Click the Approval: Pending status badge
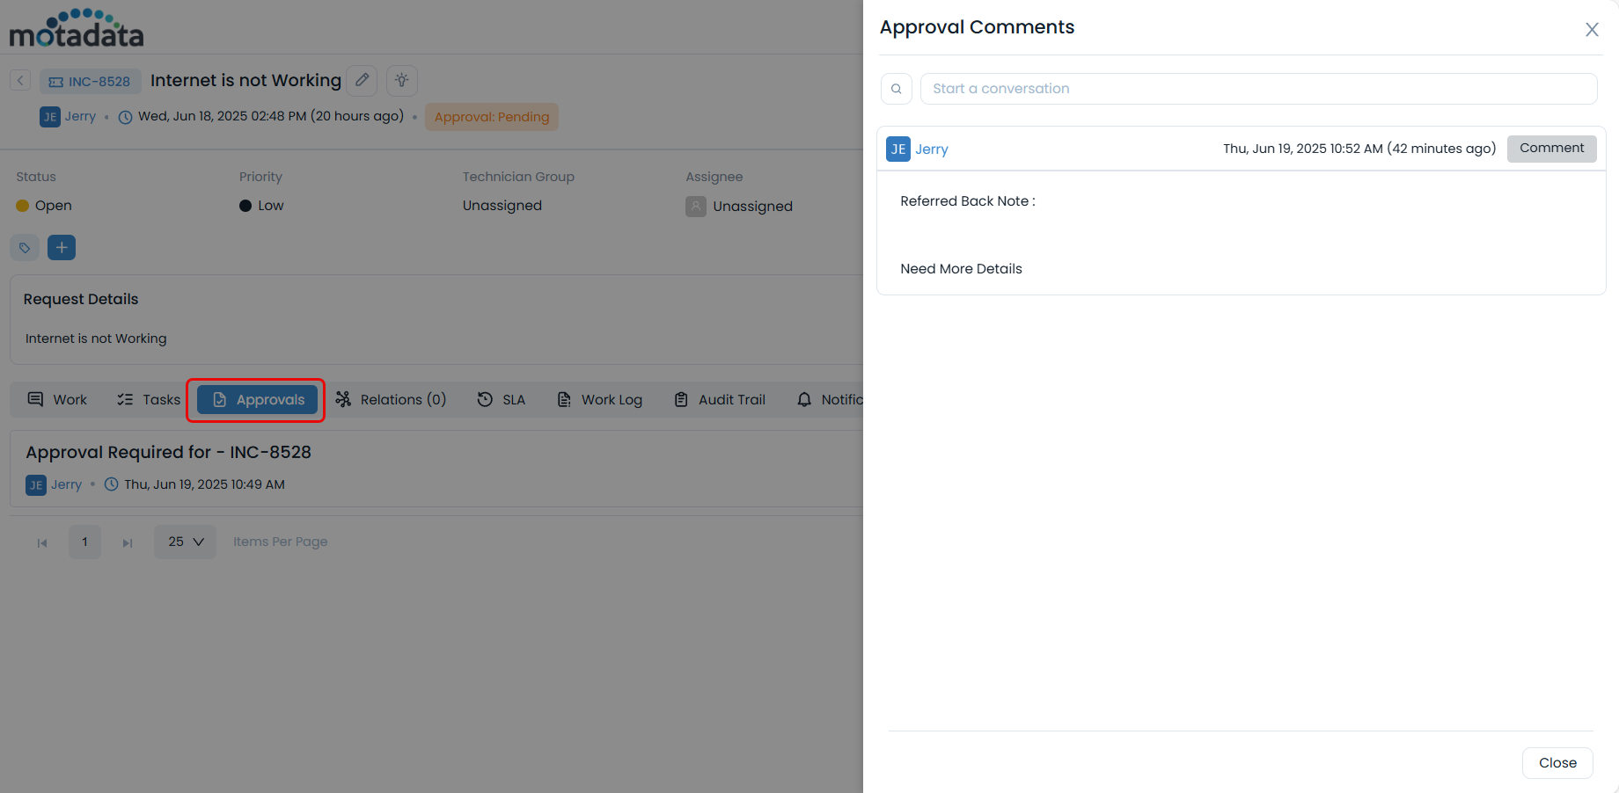This screenshot has width=1619, height=793. pyautogui.click(x=491, y=116)
